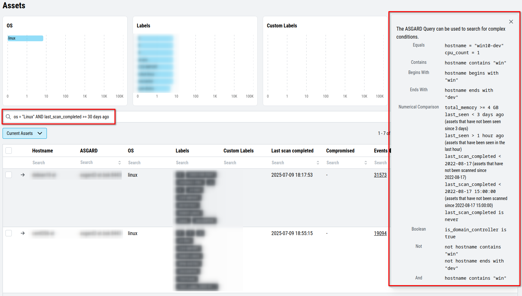This screenshot has width=522, height=296.
Task: Toggle the select-all assets checkbox
Action: click(x=9, y=151)
